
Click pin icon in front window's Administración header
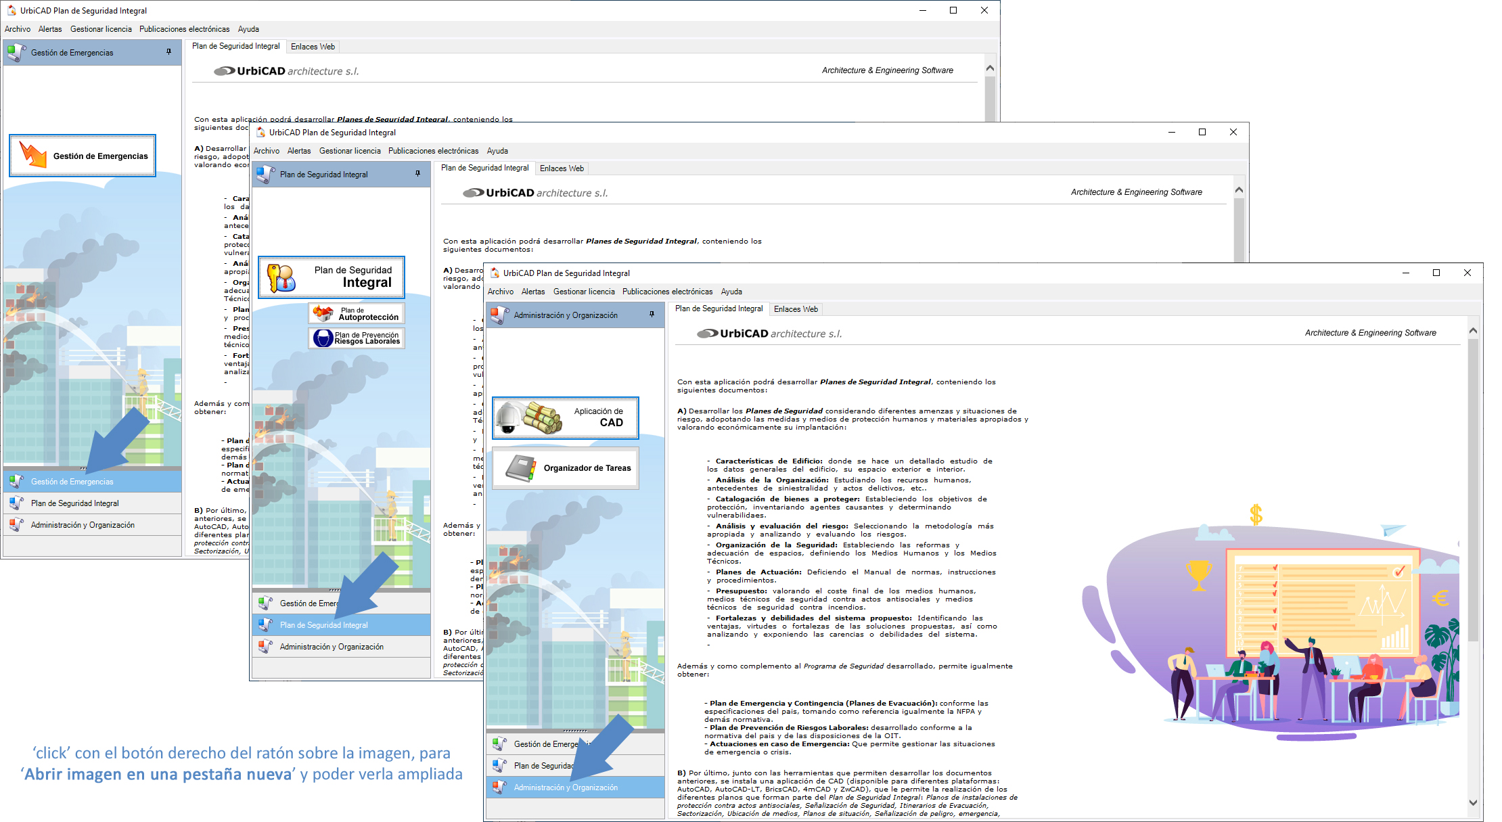tap(652, 315)
